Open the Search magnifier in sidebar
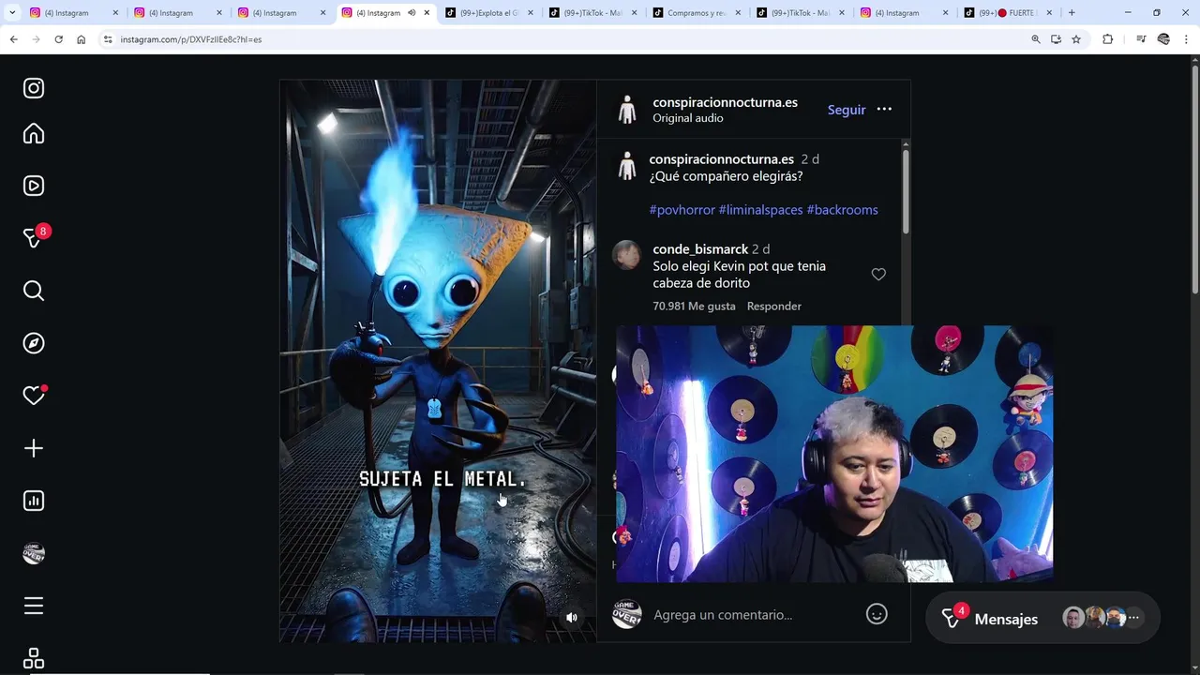Screen dimensions: 1200x675 (x=34, y=291)
